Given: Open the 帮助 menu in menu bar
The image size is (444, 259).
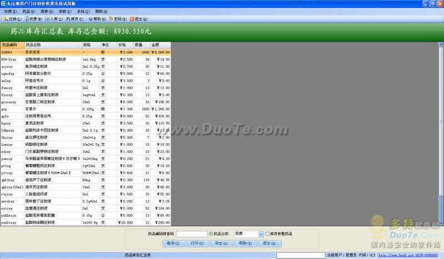Looking at the screenshot, I should click(x=102, y=12).
